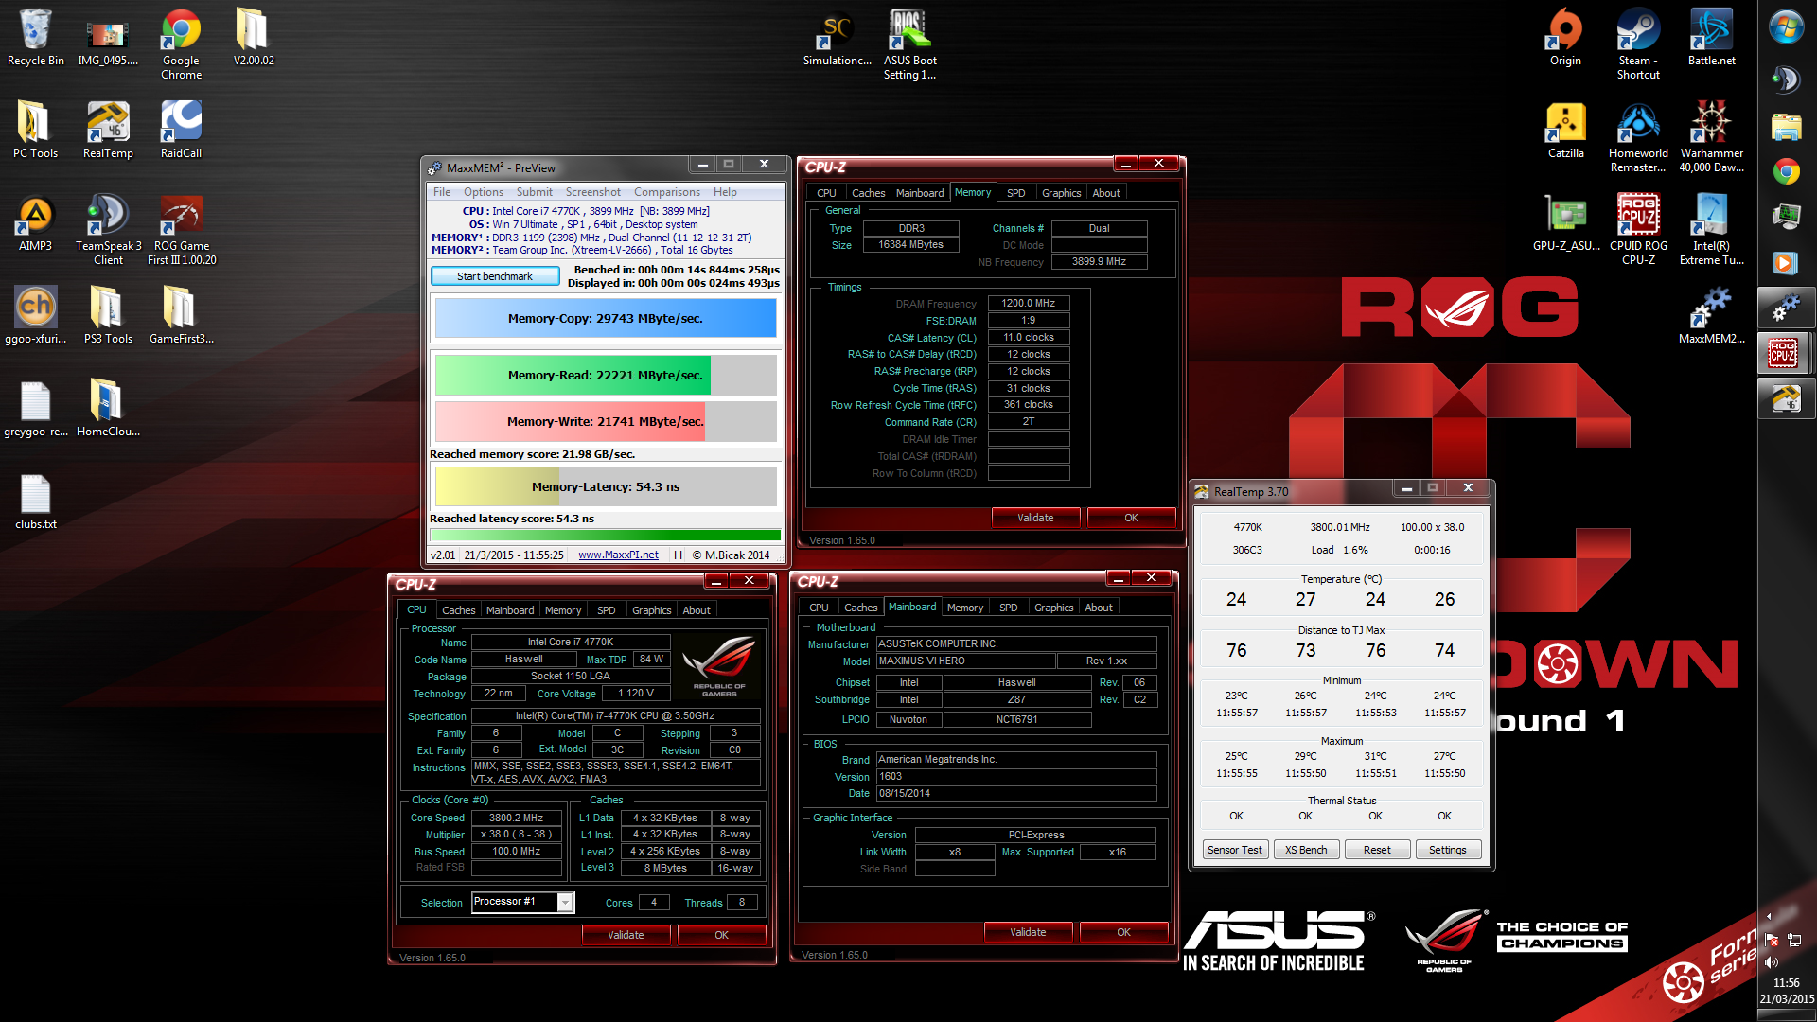
Task: Click the XS Bench button in RealTemp
Action: click(x=1305, y=850)
